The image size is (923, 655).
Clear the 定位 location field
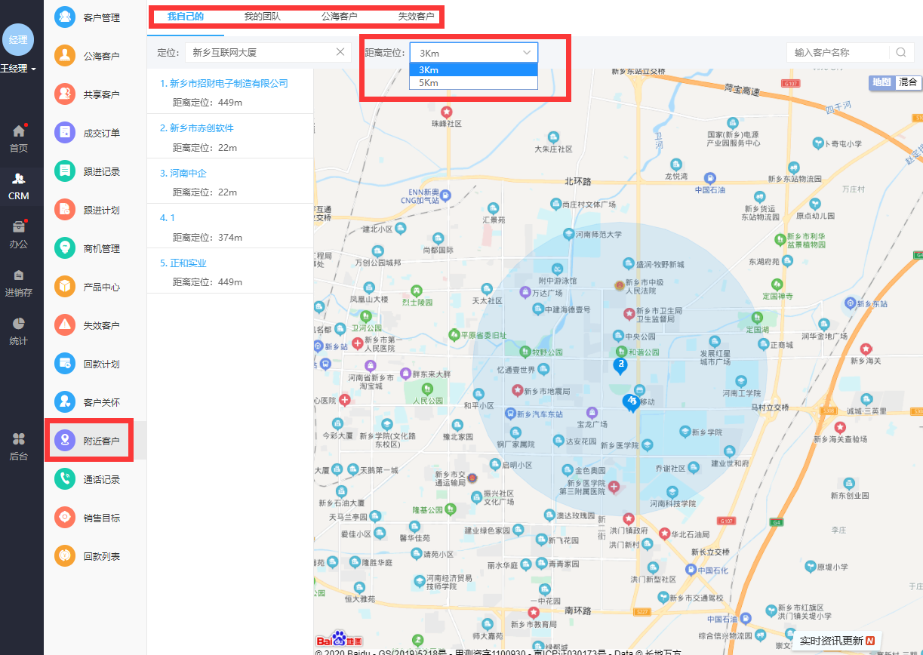coord(340,52)
